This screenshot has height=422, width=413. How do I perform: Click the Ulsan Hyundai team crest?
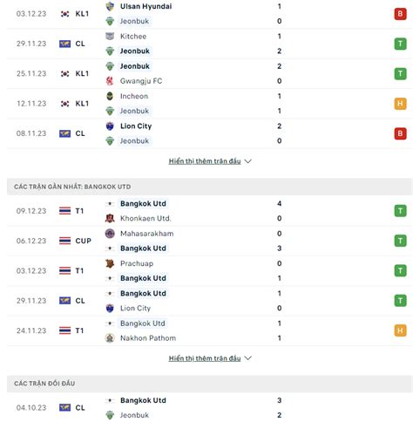pos(110,6)
